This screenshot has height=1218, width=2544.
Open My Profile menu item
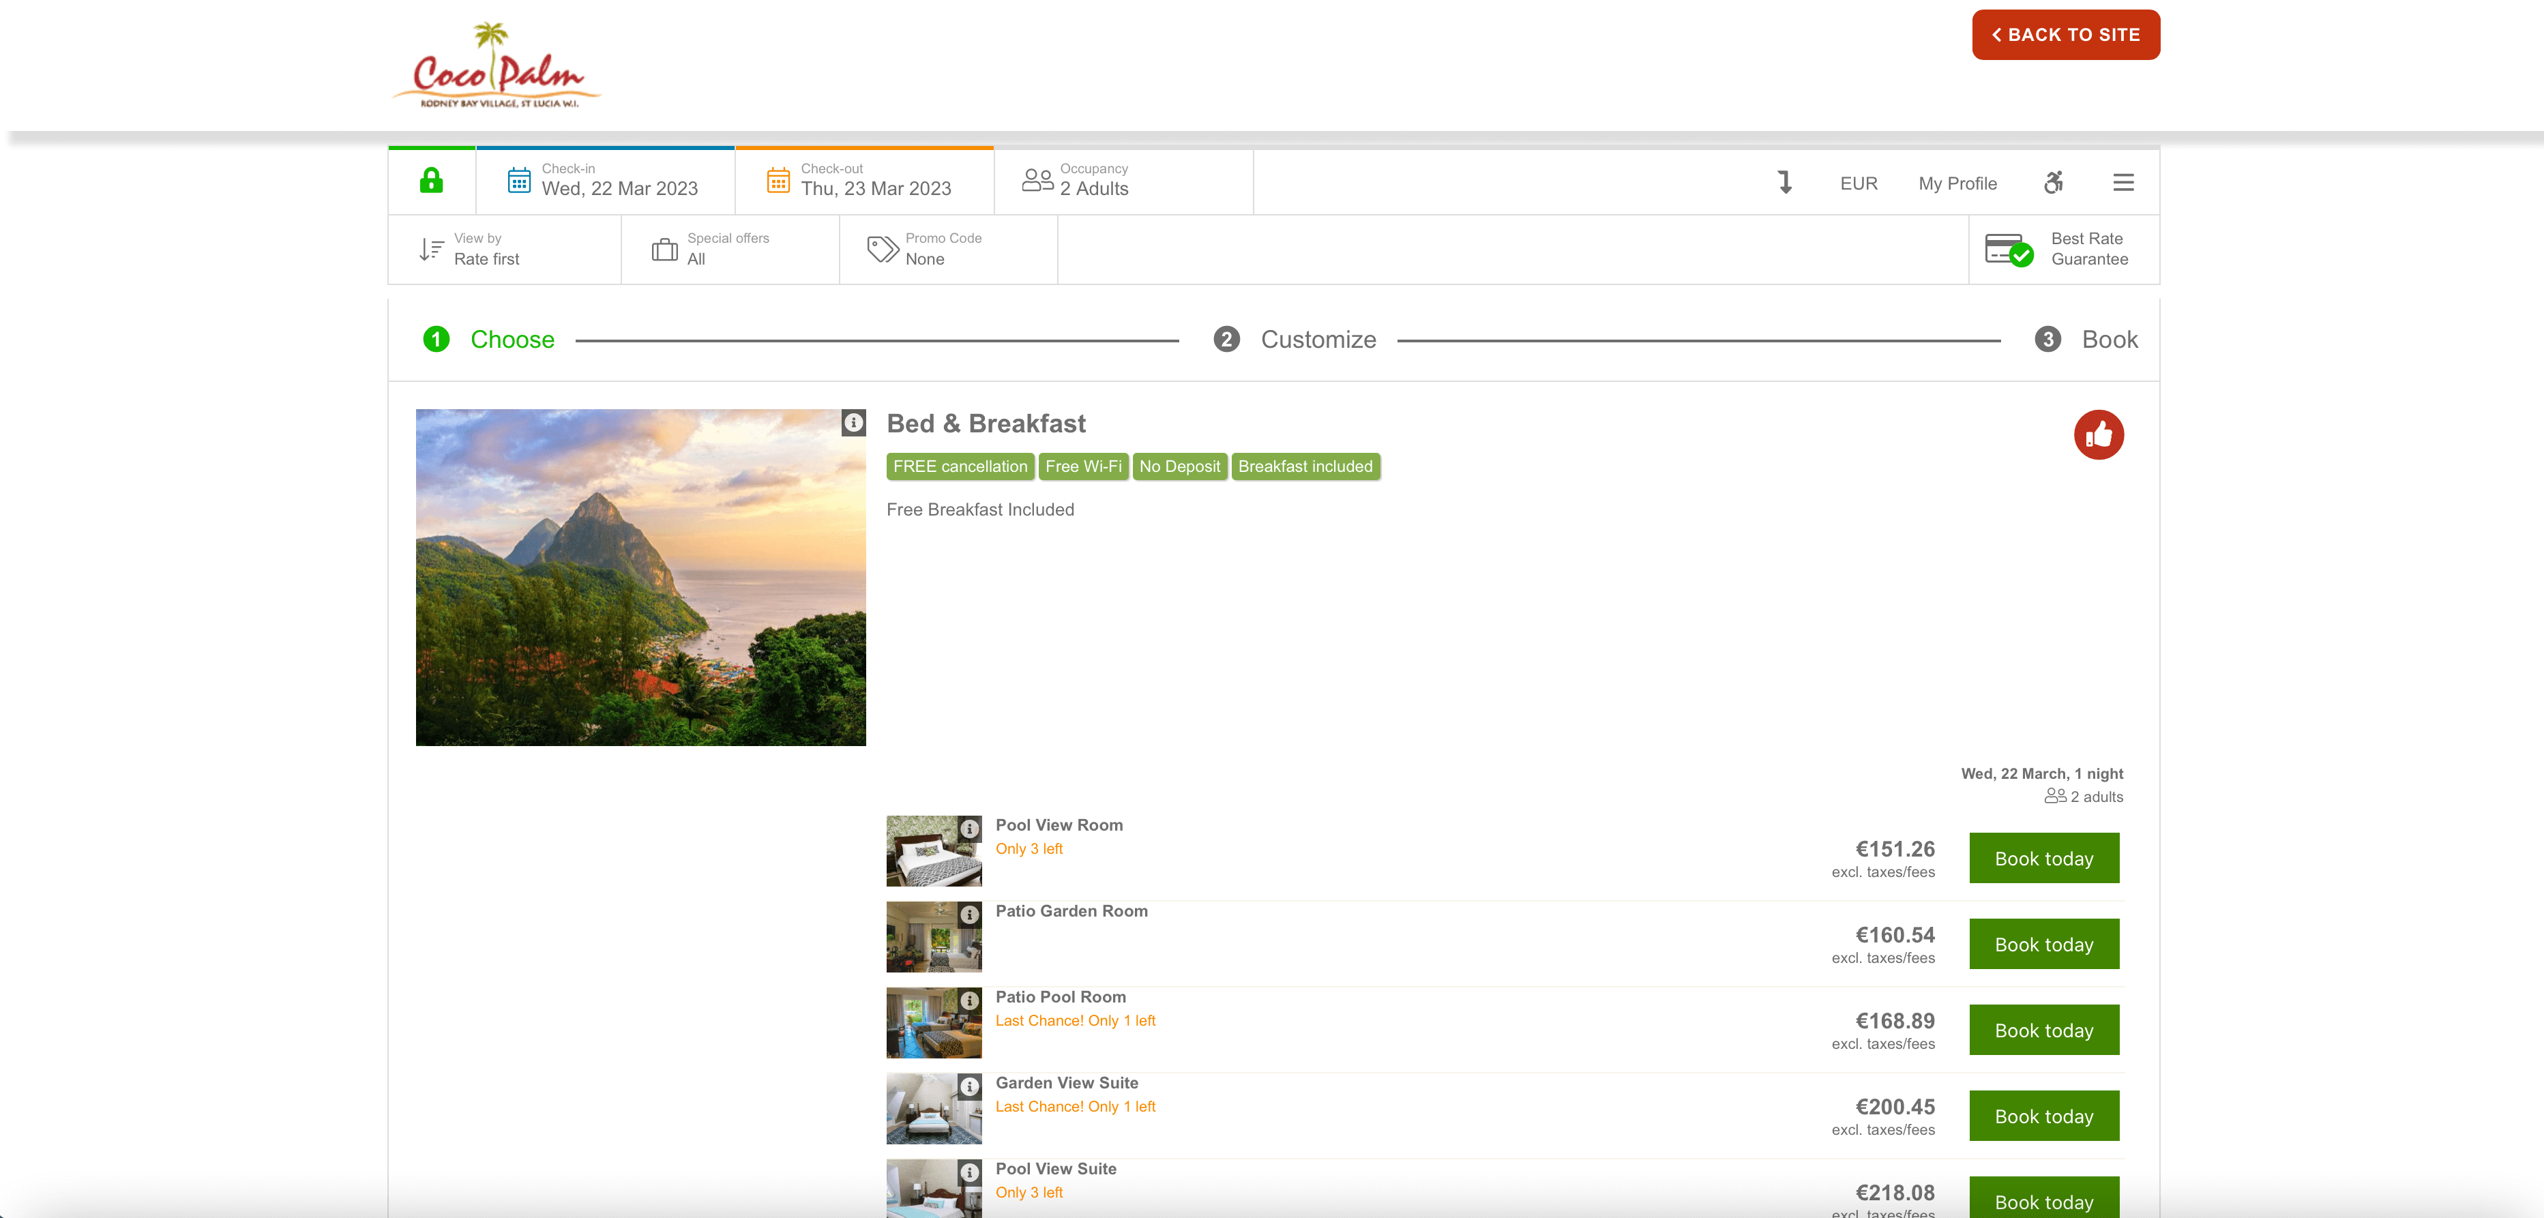point(1956,183)
